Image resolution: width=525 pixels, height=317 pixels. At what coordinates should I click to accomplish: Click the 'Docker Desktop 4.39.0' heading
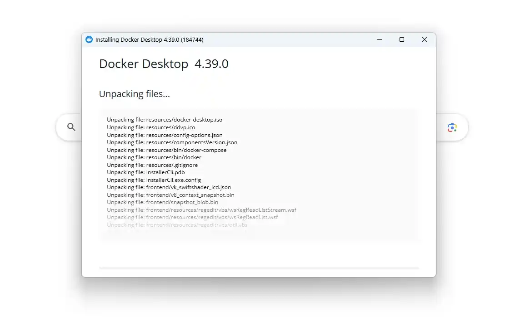(164, 64)
